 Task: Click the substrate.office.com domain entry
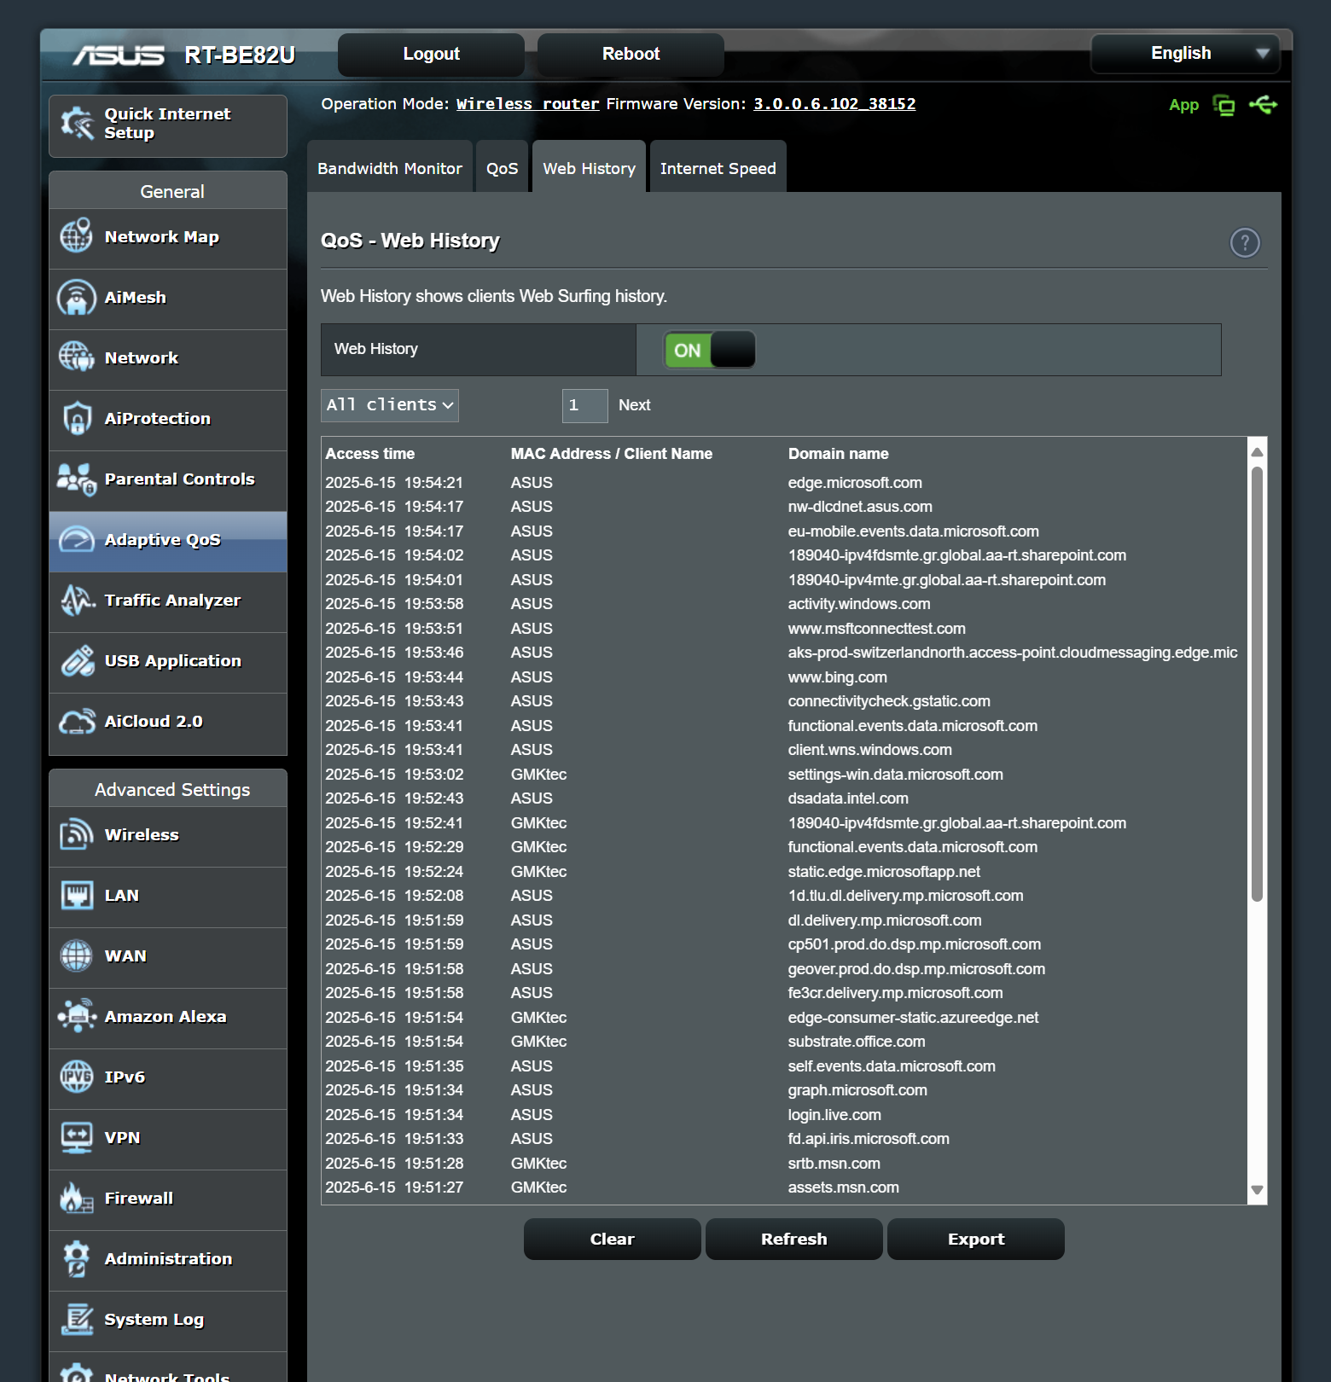pos(857,1042)
